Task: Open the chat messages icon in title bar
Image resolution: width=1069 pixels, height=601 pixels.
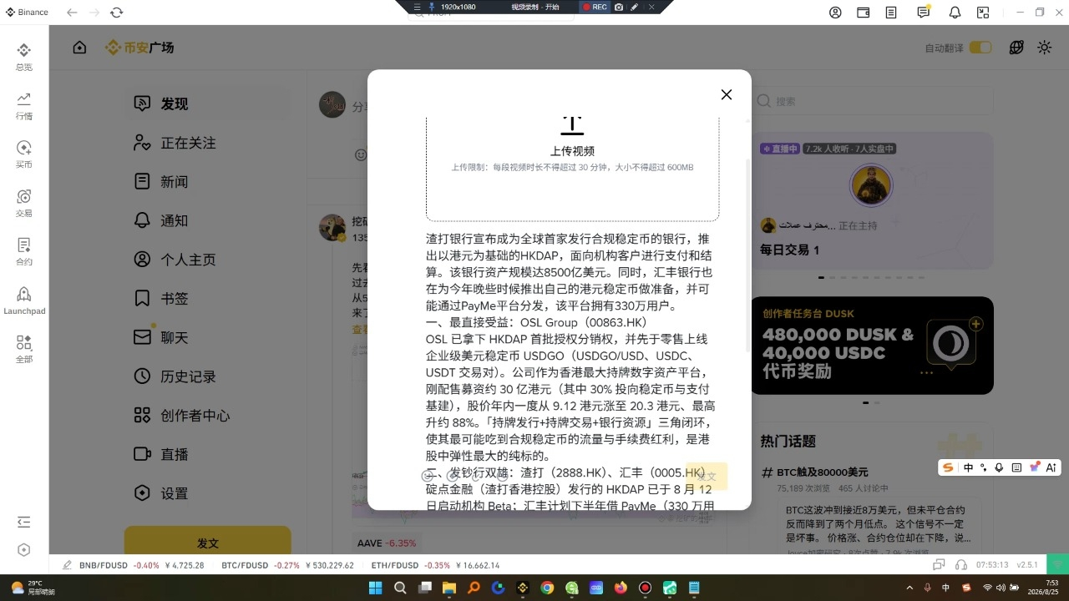Action: tap(923, 13)
